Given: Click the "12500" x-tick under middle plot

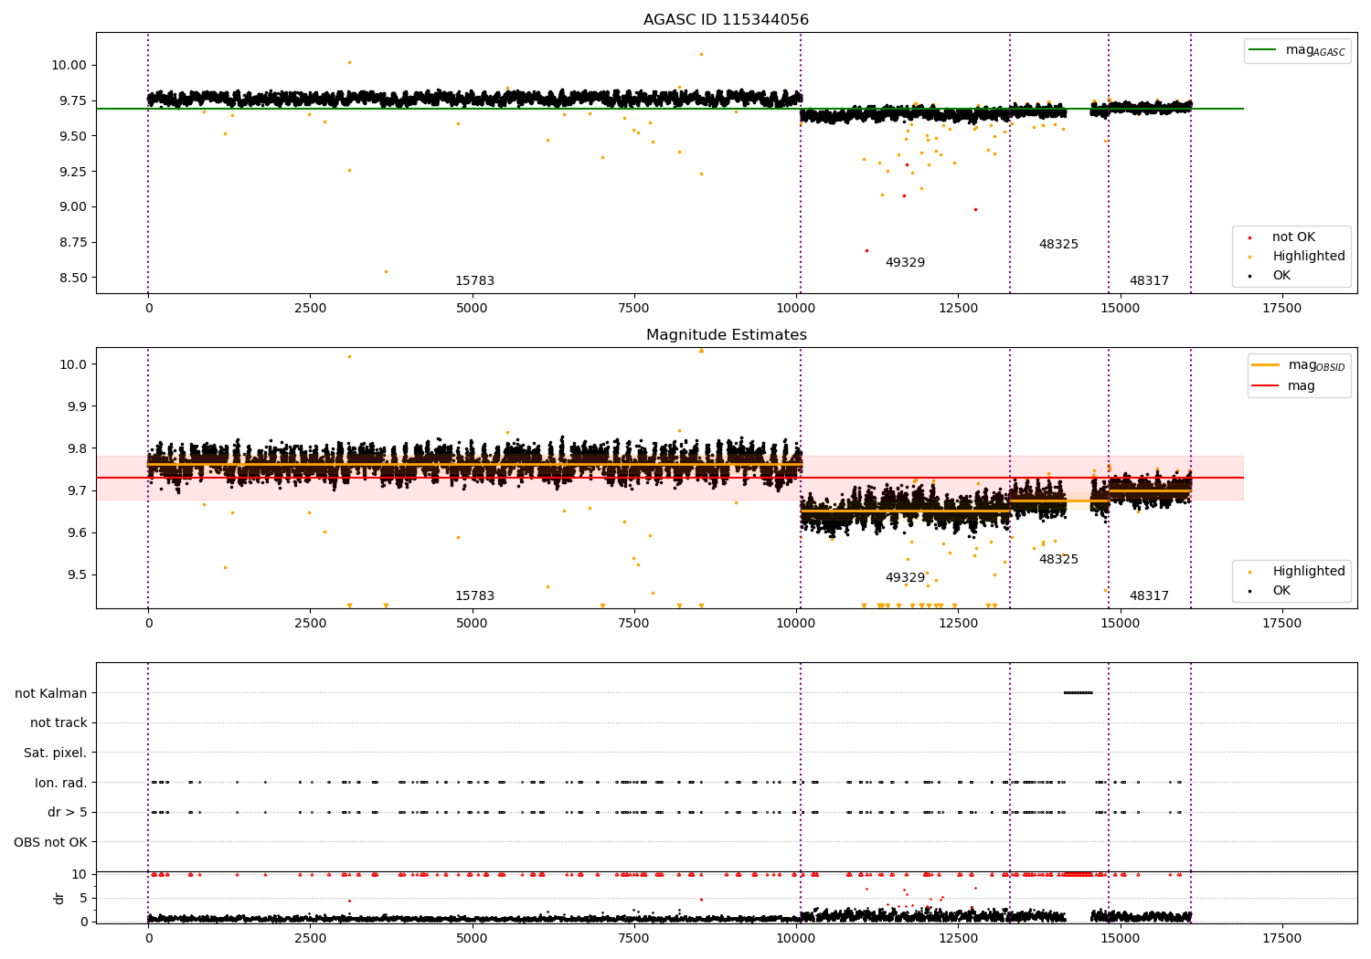Looking at the screenshot, I should [x=958, y=624].
